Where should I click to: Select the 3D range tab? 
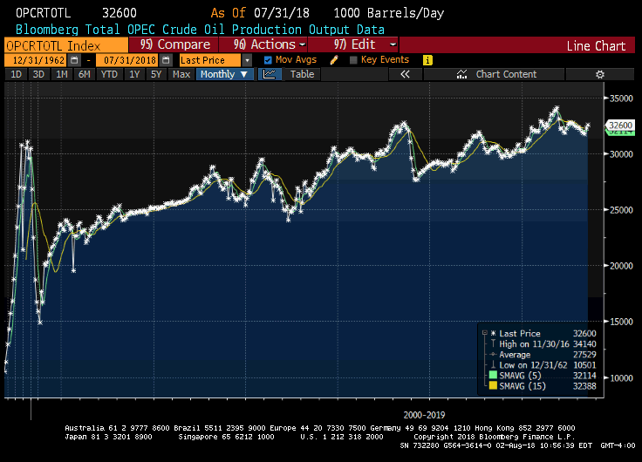pos(38,74)
